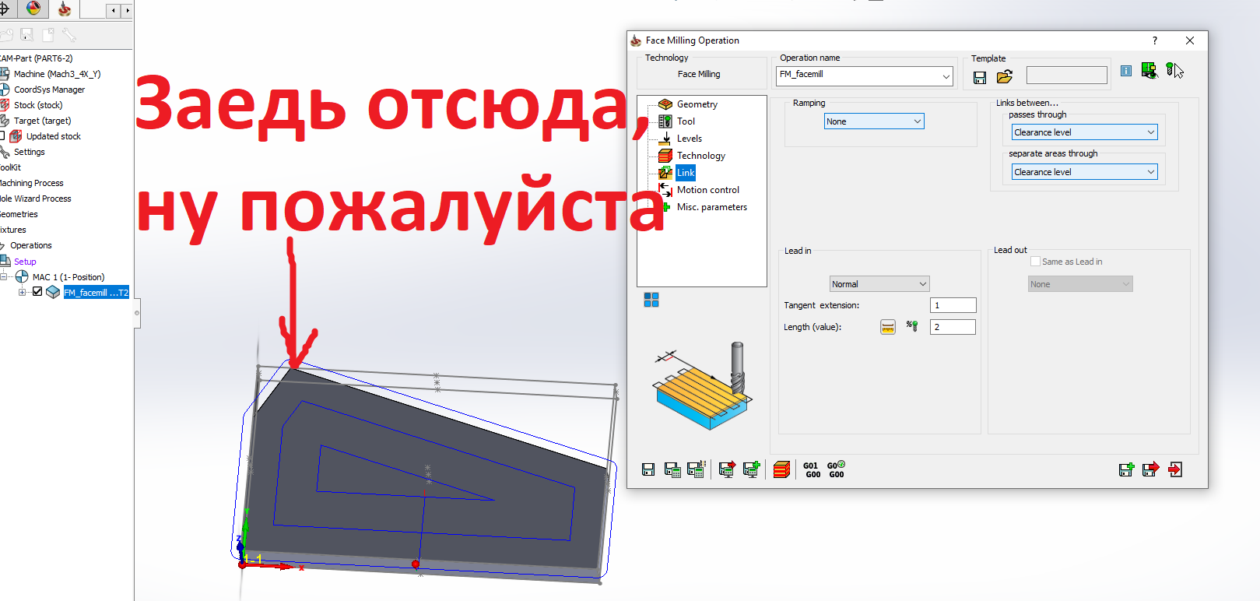
Task: Select Machine (Mach3_4X_Y) in CAM tree
Action: click(57, 74)
